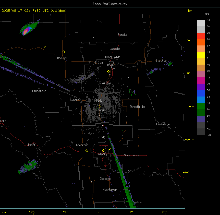Click the yellow diamond marker beside RockyMH
Image resolution: width=220 pixels, height=215 pixels.
[x=64, y=52]
